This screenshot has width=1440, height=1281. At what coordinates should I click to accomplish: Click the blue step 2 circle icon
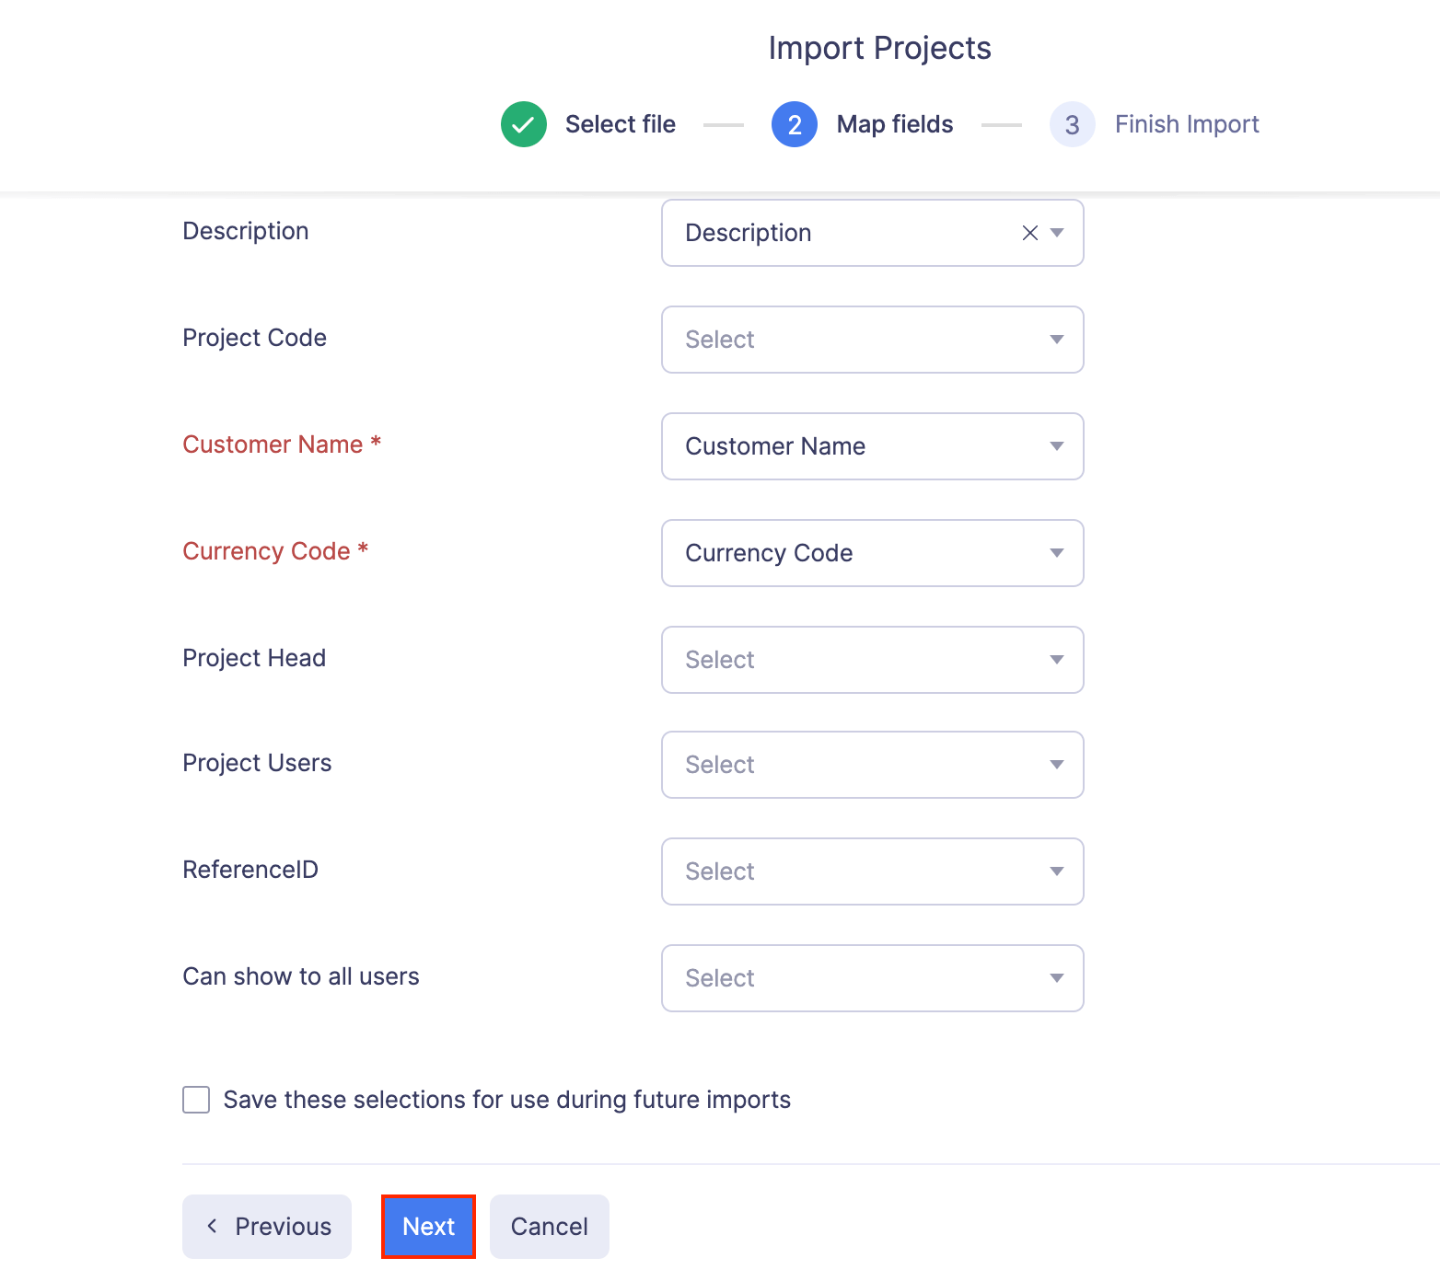pyautogui.click(x=794, y=123)
